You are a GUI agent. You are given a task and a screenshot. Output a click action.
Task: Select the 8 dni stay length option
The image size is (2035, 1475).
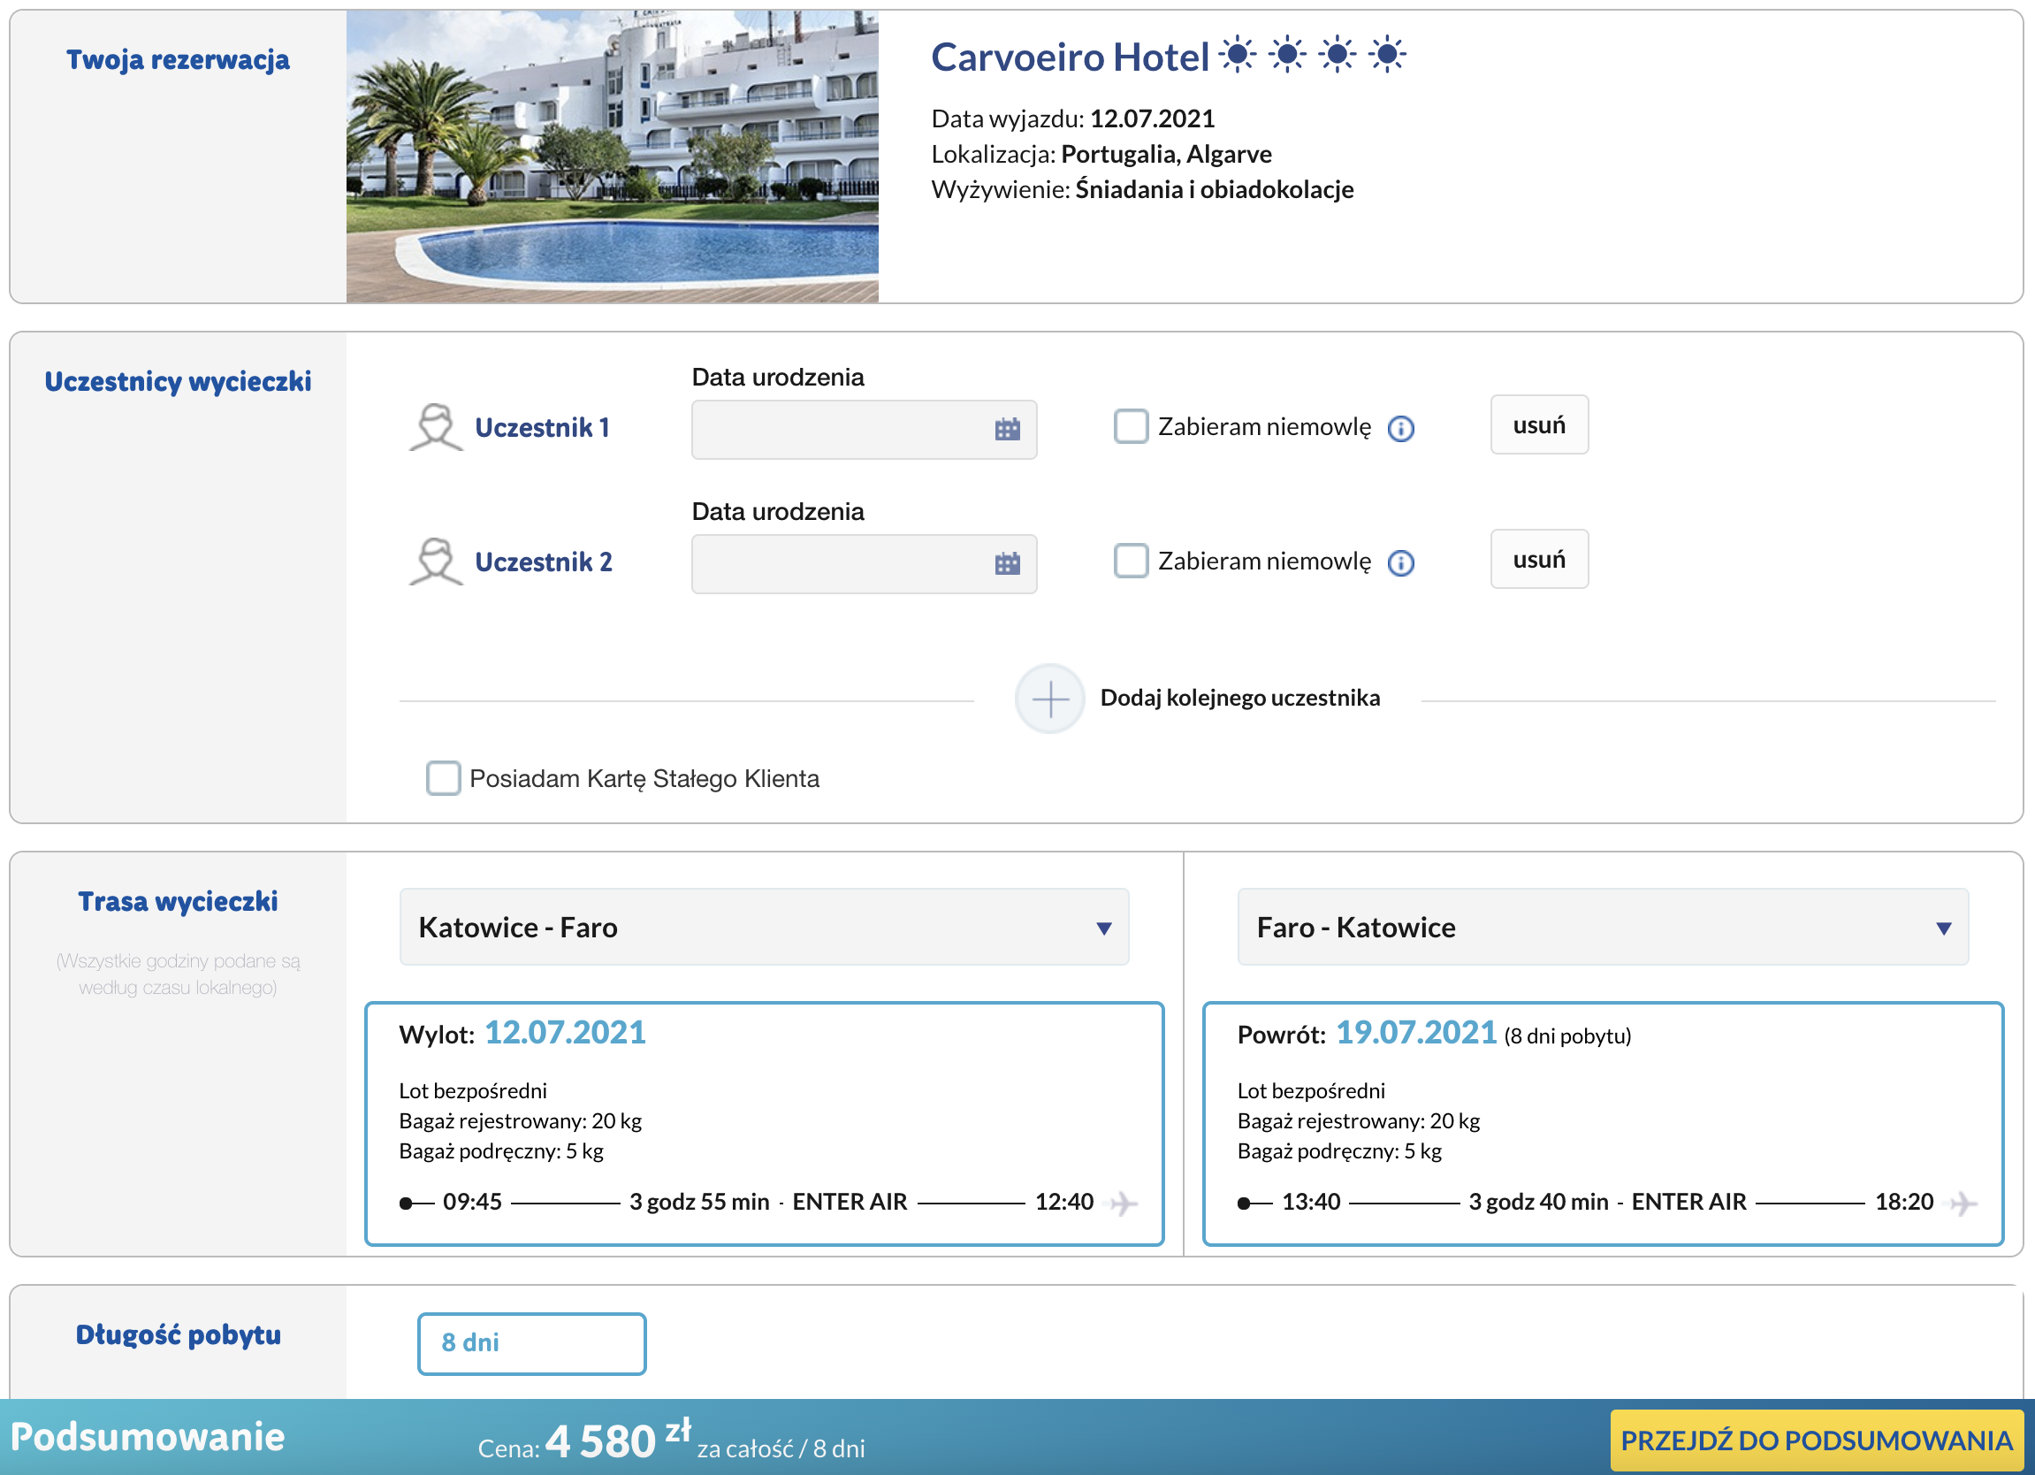[531, 1343]
